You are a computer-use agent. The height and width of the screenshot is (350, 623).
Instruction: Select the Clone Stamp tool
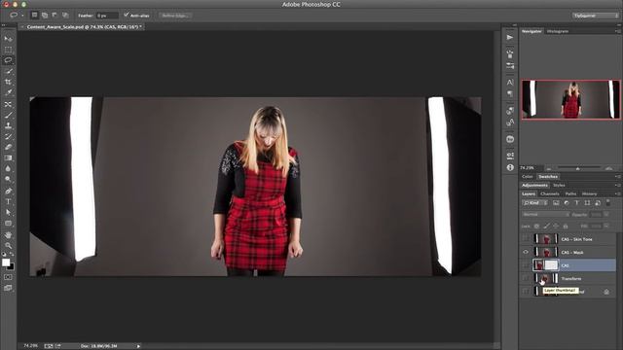click(x=8, y=125)
